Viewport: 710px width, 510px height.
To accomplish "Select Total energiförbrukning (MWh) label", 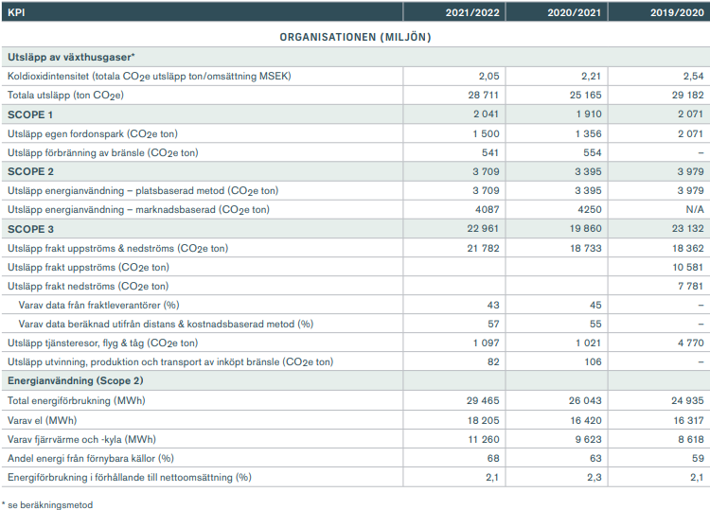I will click(76, 401).
